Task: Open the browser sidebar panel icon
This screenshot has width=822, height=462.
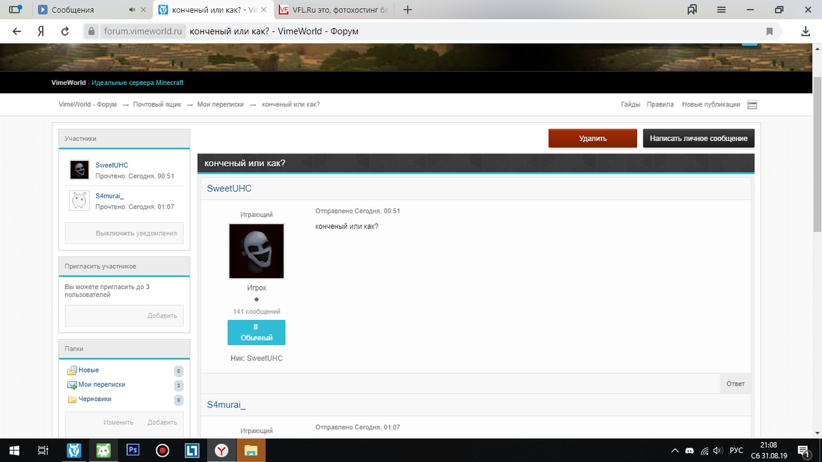Action: 15,10
